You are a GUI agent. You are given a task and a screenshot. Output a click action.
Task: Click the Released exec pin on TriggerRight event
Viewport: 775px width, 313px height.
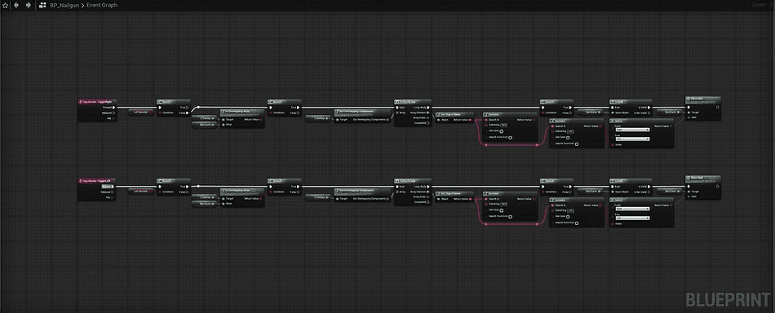pyautogui.click(x=113, y=113)
